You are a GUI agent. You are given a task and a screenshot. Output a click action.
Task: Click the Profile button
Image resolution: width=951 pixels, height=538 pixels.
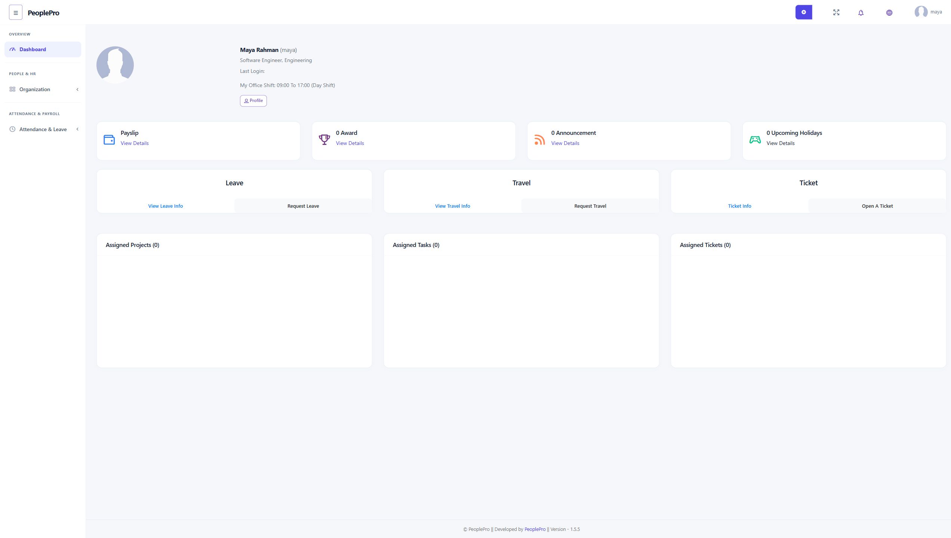point(253,101)
